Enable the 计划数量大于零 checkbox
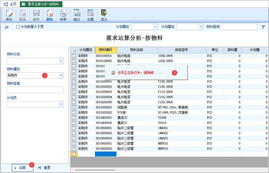Screen dimensions: 269x173 (x=18, y=27)
